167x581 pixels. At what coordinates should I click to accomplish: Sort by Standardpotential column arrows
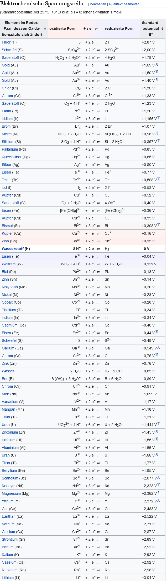[162, 29]
